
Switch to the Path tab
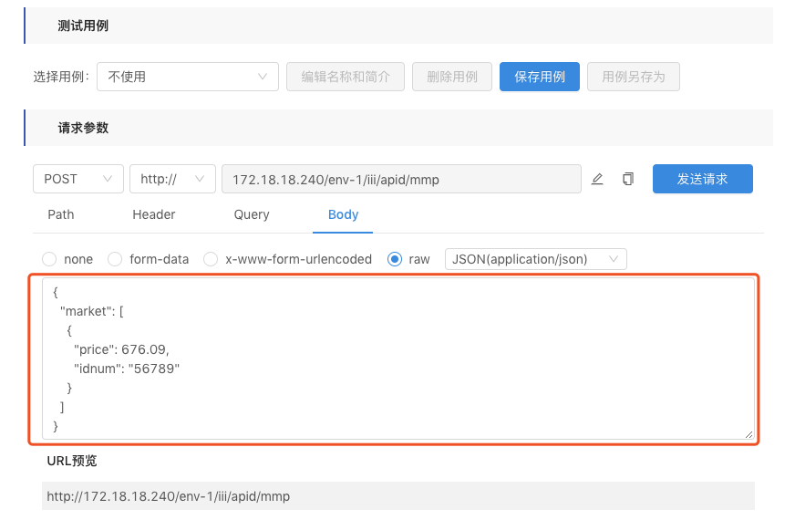coord(61,214)
